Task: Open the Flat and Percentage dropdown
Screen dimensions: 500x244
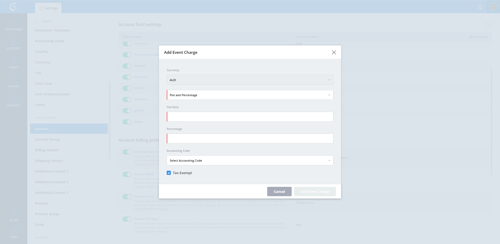Action: pyautogui.click(x=250, y=95)
